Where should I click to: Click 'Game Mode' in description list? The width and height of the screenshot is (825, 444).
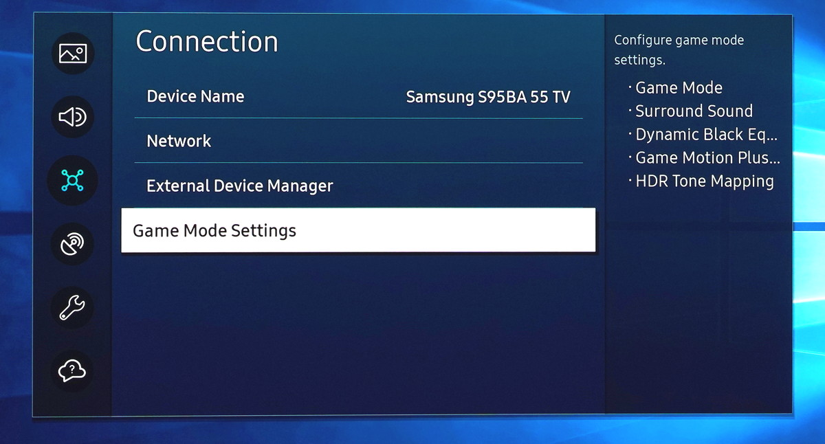tap(679, 88)
